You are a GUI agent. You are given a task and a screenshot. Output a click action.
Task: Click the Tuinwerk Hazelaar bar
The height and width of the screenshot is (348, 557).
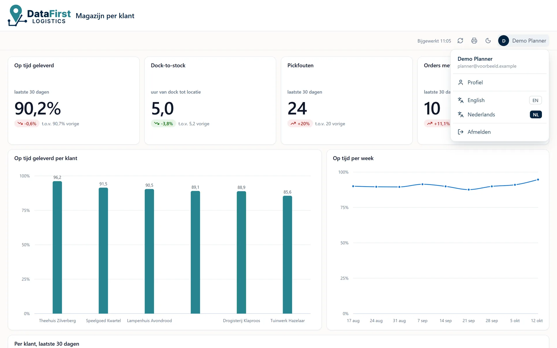point(287,255)
